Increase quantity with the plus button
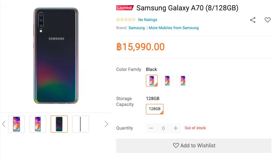 (x=176, y=128)
